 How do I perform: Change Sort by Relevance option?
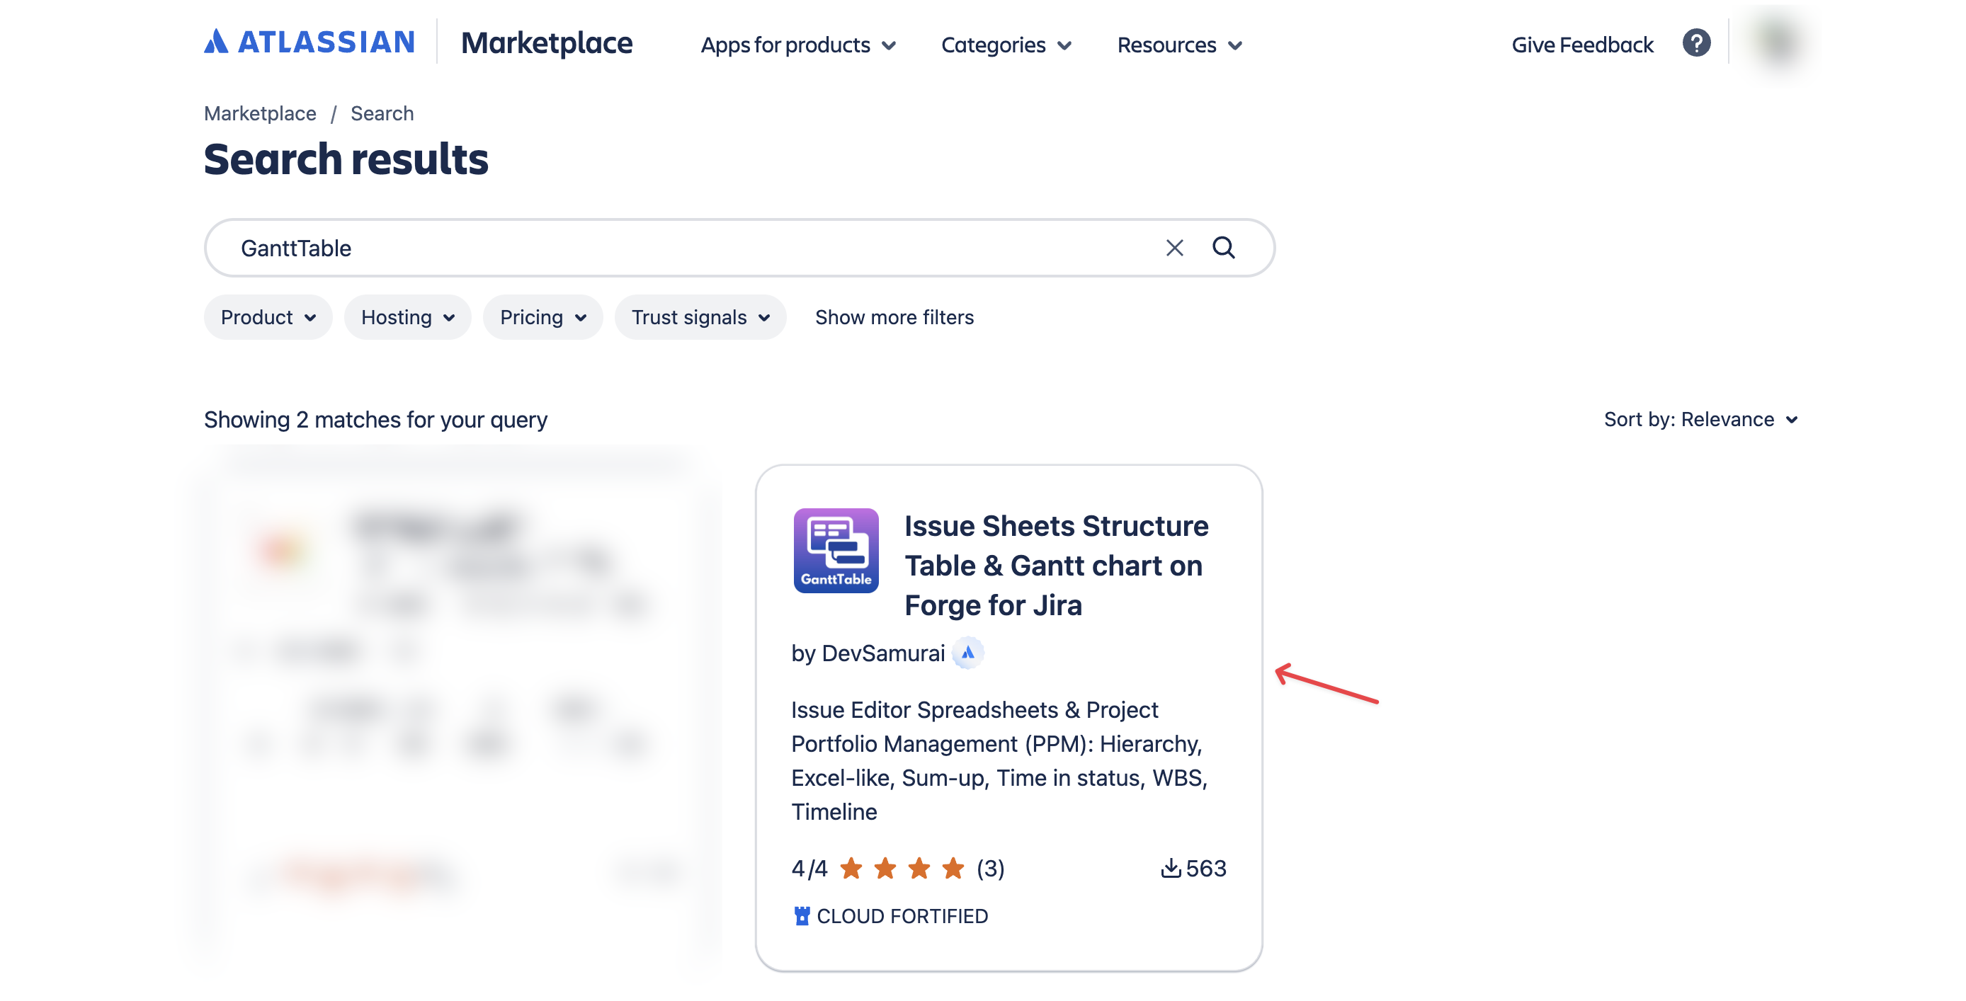pos(1701,420)
